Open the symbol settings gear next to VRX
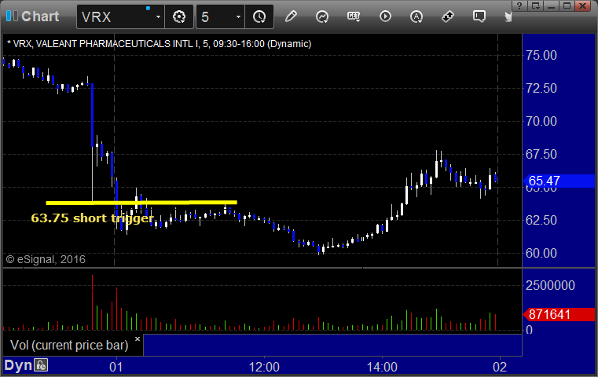 click(x=180, y=16)
